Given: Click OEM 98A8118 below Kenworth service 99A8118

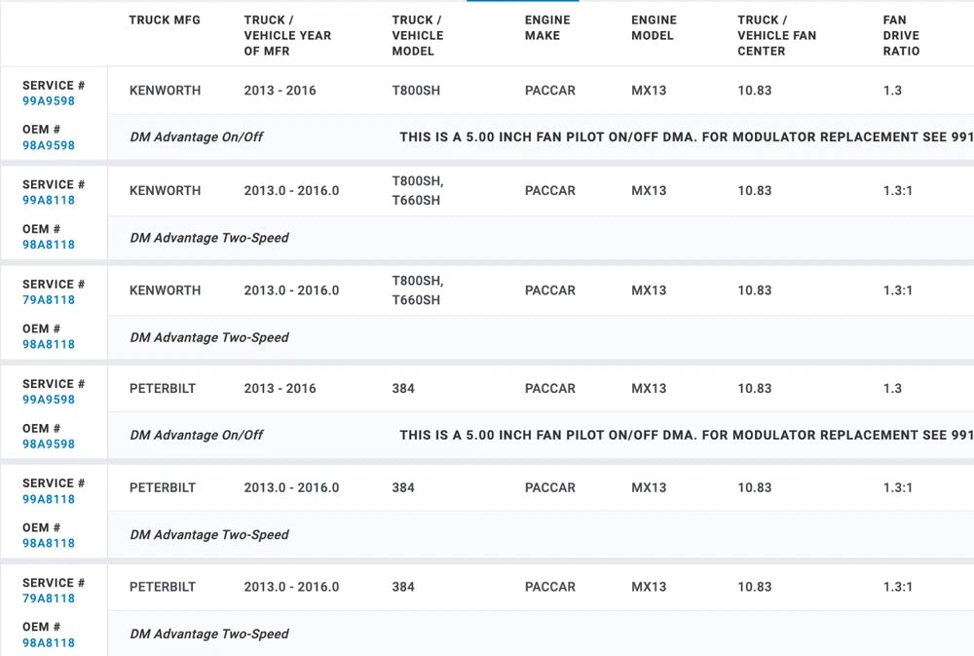Looking at the screenshot, I should coord(49,246).
